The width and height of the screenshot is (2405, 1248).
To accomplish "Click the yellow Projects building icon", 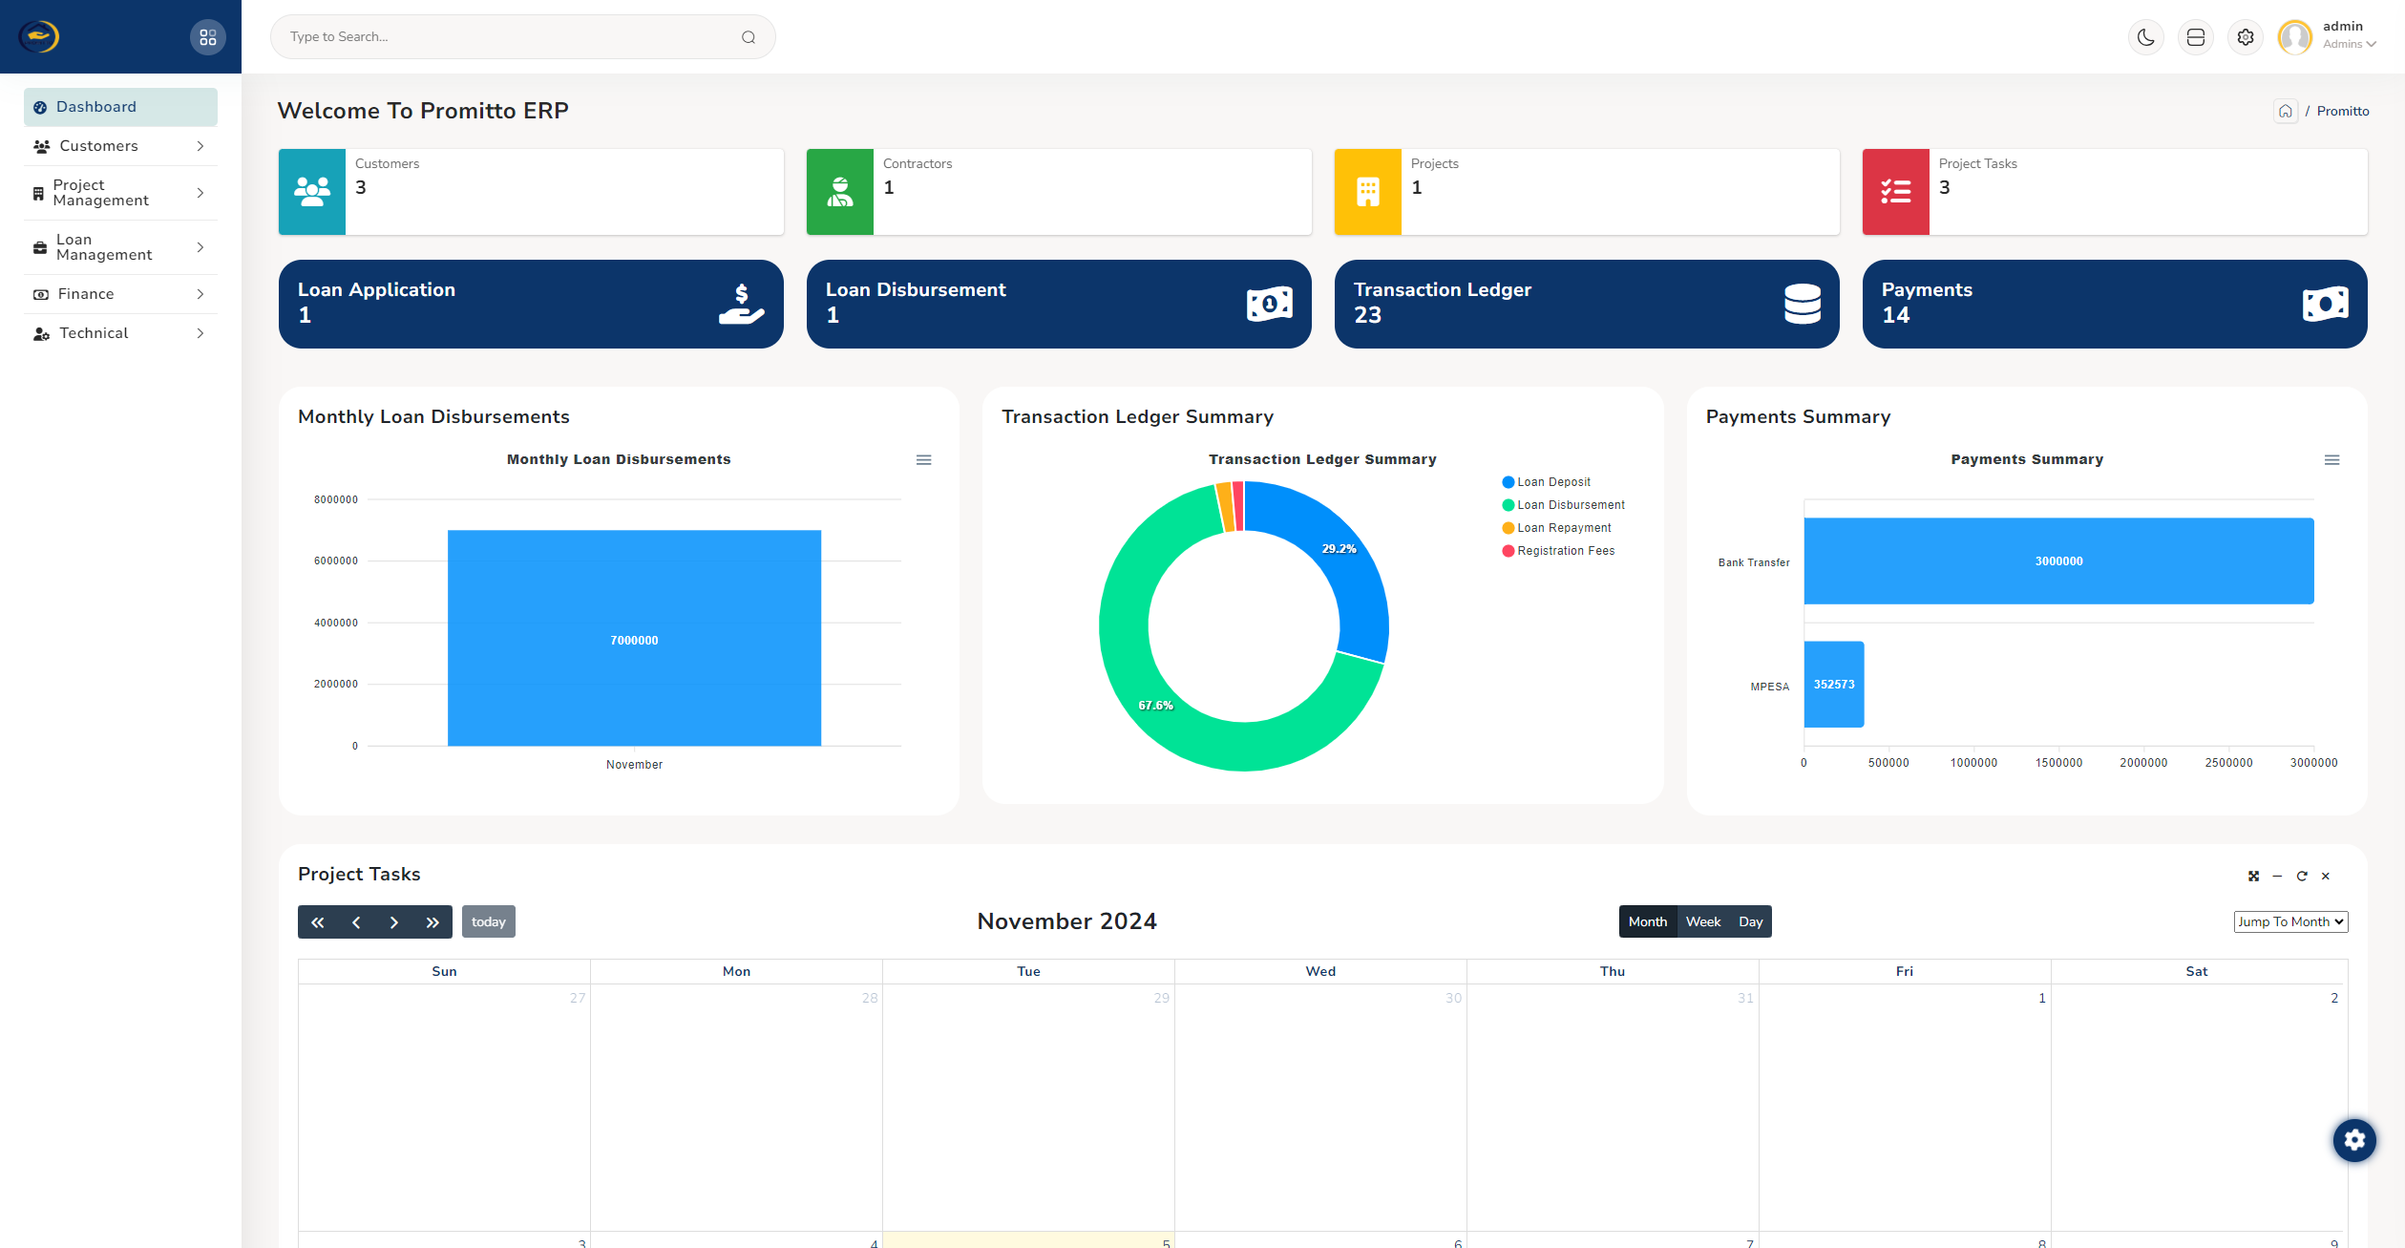I will point(1368,192).
